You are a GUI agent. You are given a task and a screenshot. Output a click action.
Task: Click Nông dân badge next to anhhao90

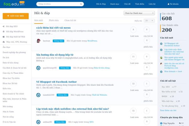pos(60,122)
